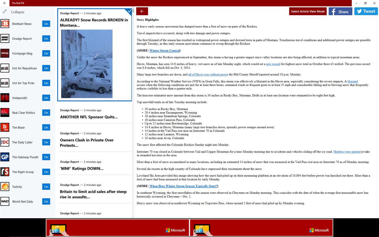
Task: Open Select Article View Mode
Action: click(x=308, y=11)
